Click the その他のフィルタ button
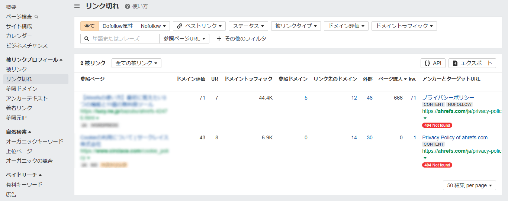This screenshot has width=508, height=201. tap(241, 39)
